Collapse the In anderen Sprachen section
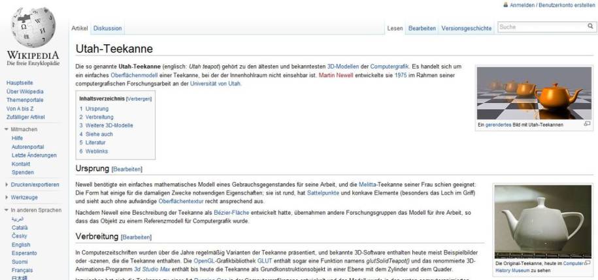This screenshot has height=280, width=598. point(7,210)
